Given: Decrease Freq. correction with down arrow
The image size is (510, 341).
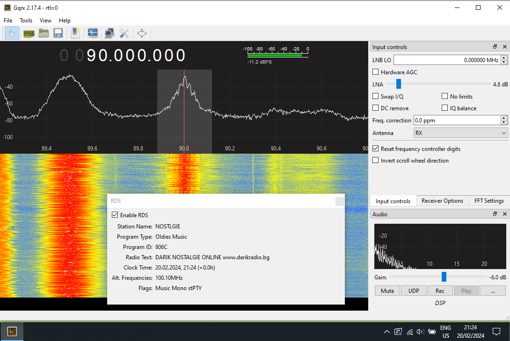Looking at the screenshot, I should tap(504, 122).
